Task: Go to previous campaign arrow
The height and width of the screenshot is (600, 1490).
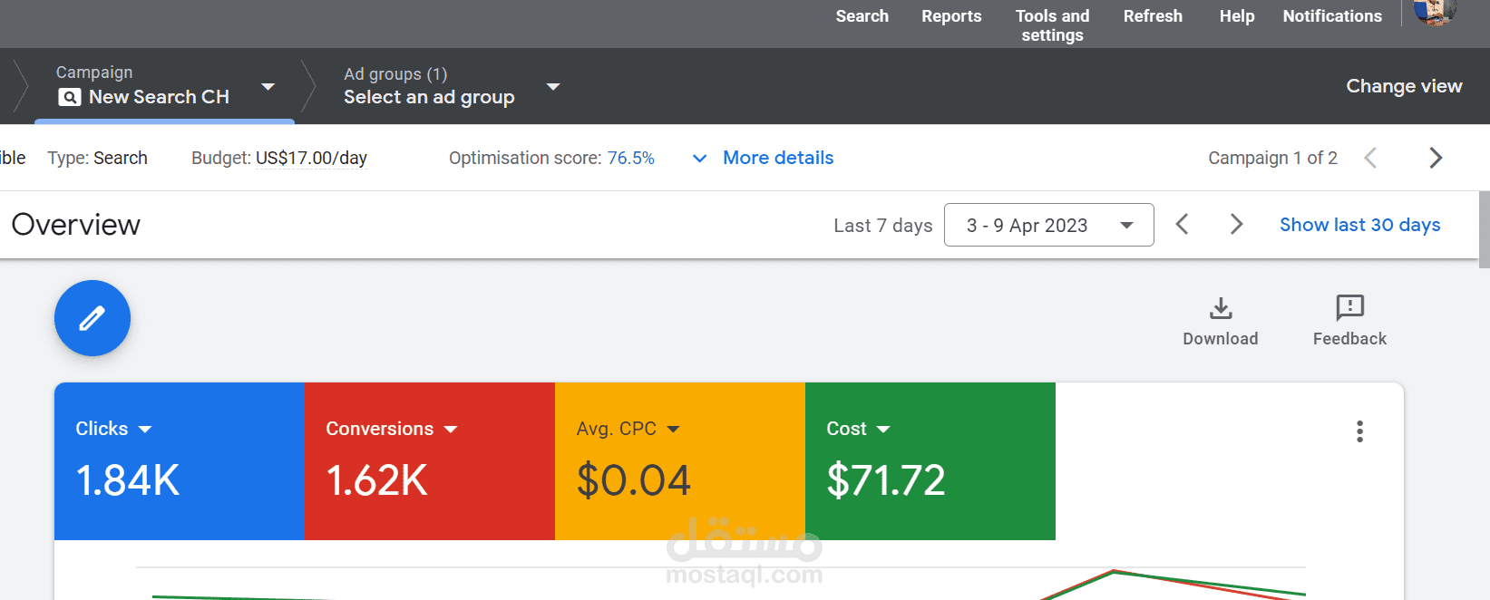Action: coord(1370,158)
